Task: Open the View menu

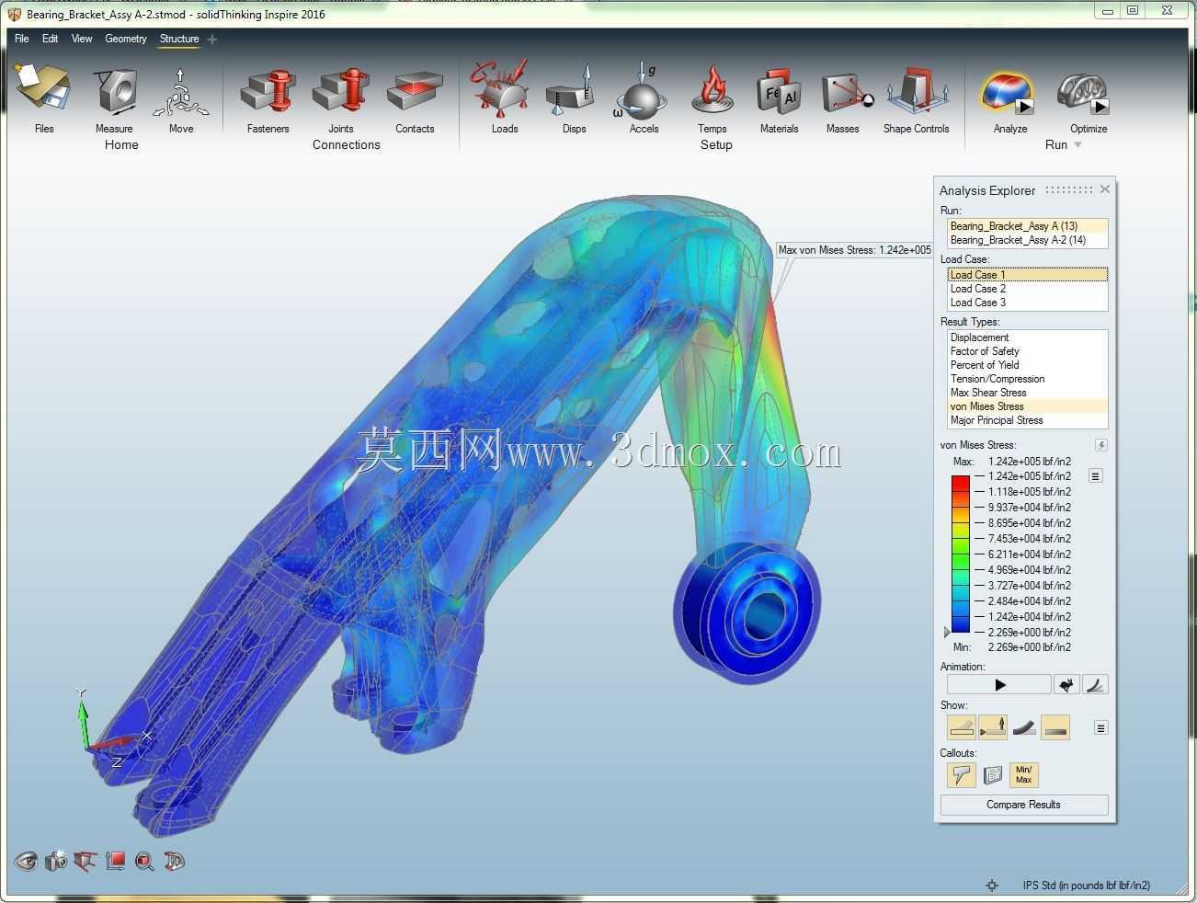Action: pyautogui.click(x=82, y=39)
